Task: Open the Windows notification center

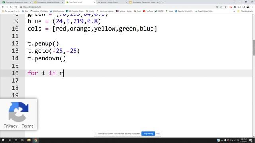Action: pos(251,140)
